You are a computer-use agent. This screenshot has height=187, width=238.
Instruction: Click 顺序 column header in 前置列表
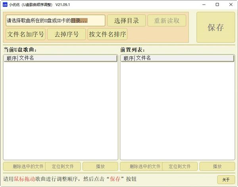coord(128,58)
